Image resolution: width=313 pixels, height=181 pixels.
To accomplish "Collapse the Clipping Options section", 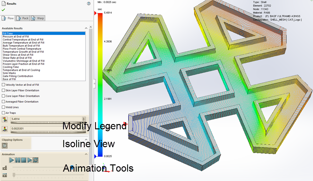I will coord(86,140).
